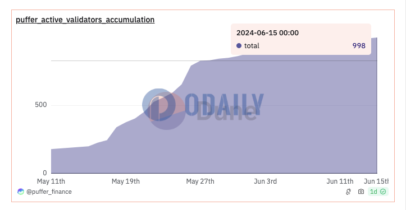
Task: Click the 998 value in tooltip
Action: coord(359,46)
